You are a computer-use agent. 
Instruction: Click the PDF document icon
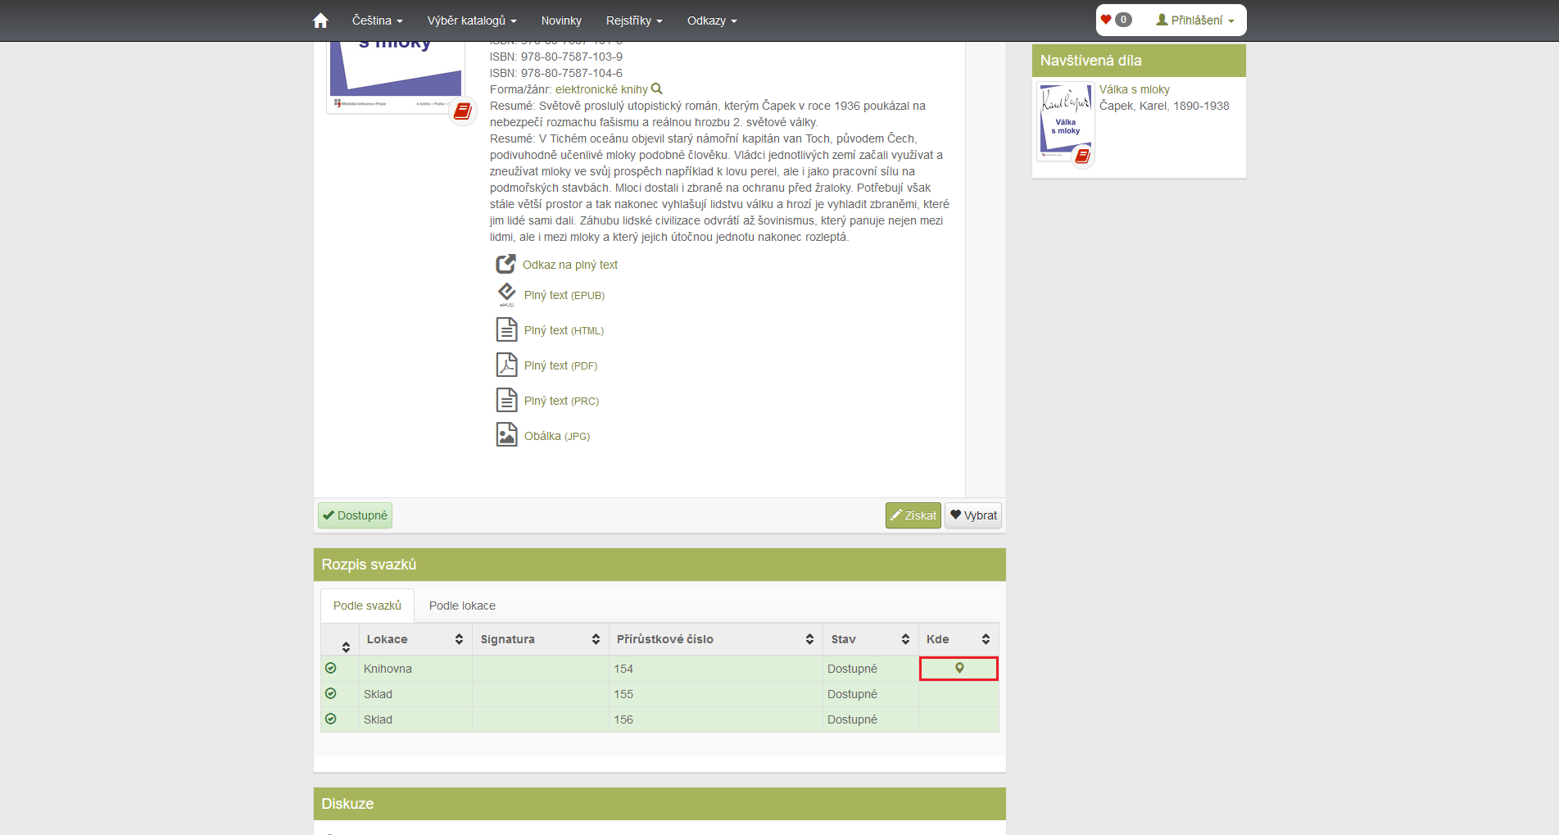tap(506, 365)
